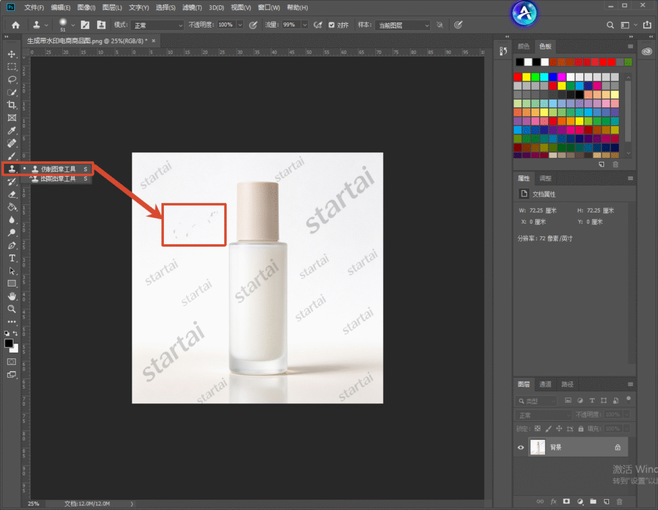Choose 仿制图章工具 from the flyout
The image size is (658, 510).
(57, 169)
